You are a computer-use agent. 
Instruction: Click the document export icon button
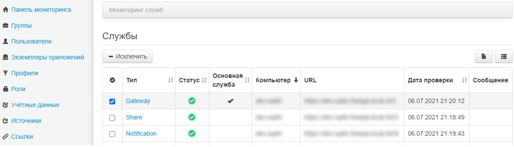point(483,56)
